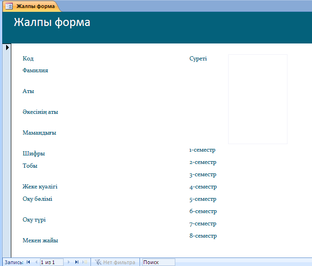Click the 2-семестр label

coord(203,163)
